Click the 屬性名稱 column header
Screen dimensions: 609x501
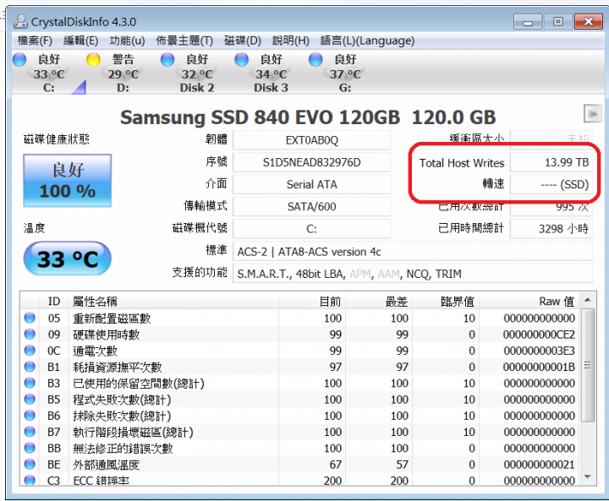point(173,302)
